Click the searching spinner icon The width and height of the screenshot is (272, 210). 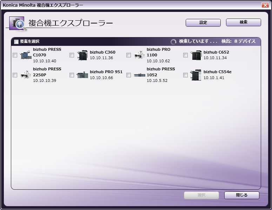coord(173,42)
